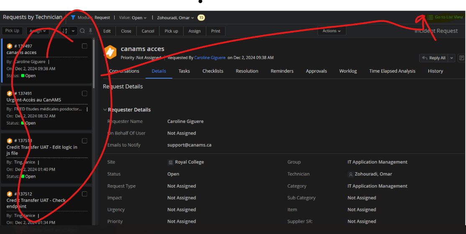Open the Value: Open filter dropdown

tap(133, 18)
